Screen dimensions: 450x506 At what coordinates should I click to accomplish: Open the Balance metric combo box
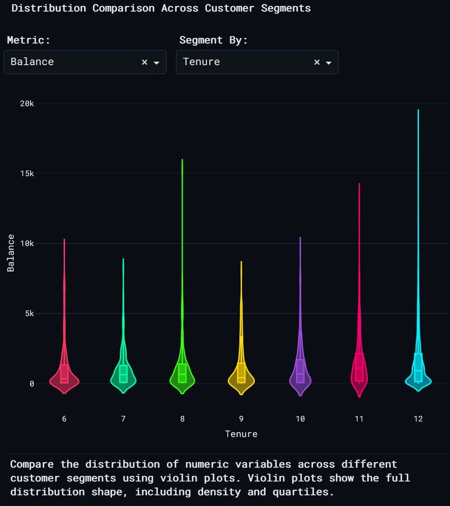tap(73, 62)
